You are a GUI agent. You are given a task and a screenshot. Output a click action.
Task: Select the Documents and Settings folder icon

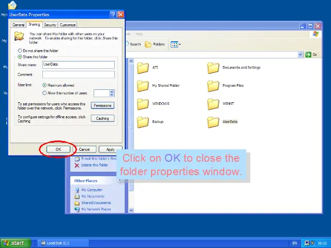coord(213,68)
